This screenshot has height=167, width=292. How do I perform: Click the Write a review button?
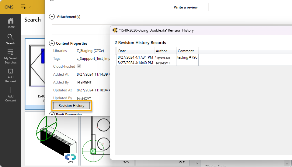click(186, 7)
